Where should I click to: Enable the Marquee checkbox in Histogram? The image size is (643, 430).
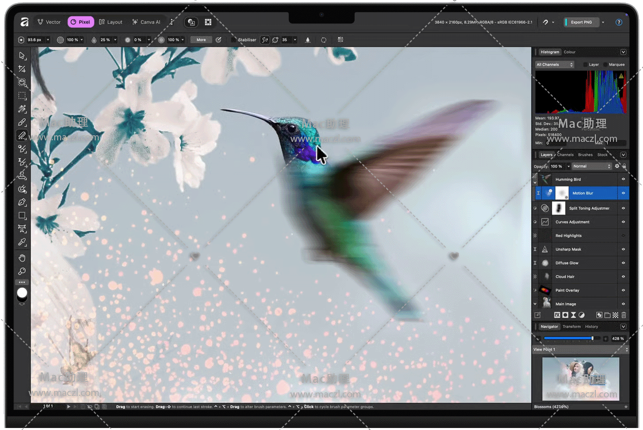pos(605,65)
